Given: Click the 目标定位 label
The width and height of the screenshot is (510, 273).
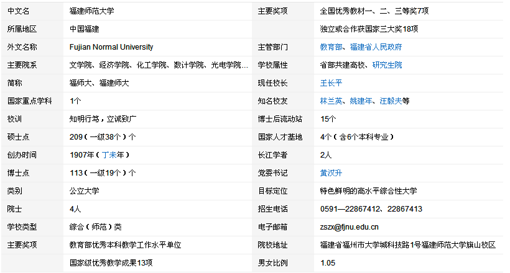Looking at the screenshot, I should coord(273,191).
